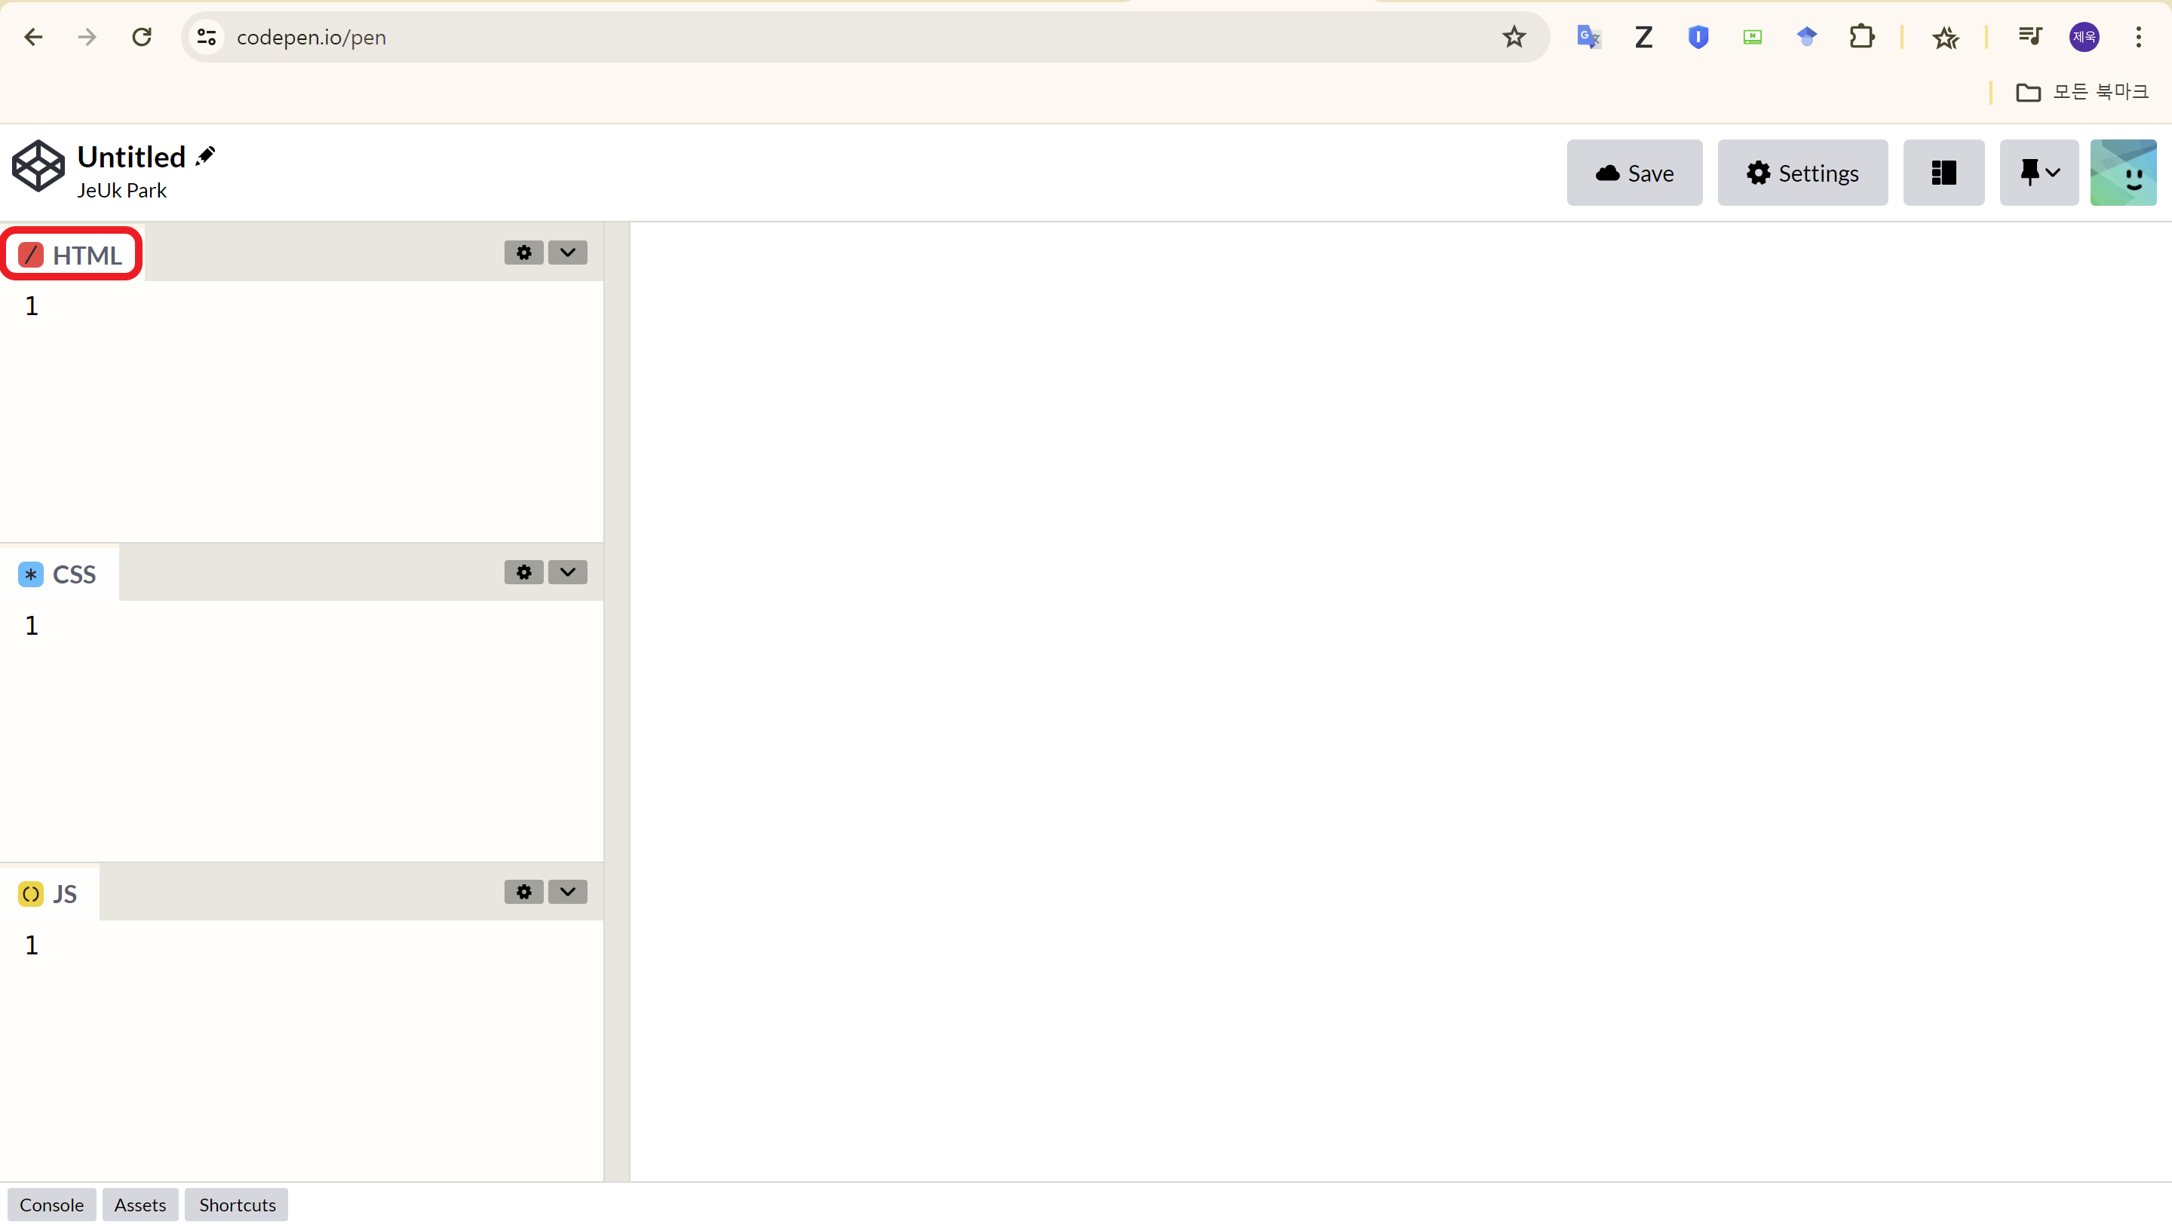
Task: Toggle the Console panel
Action: click(51, 1205)
